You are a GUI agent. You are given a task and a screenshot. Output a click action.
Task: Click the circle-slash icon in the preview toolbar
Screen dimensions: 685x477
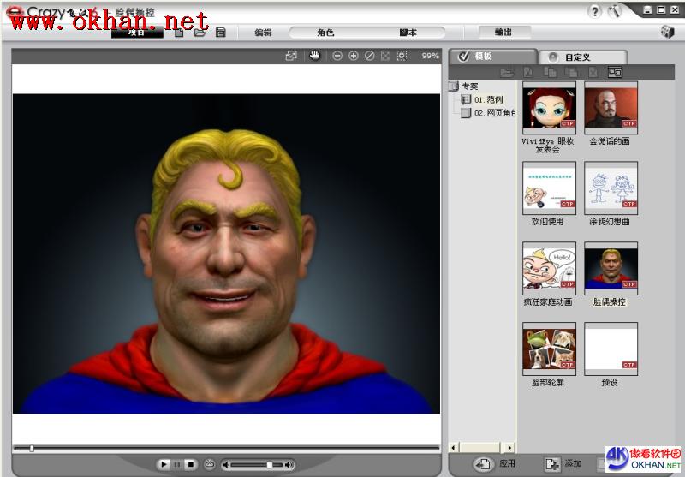pos(370,56)
